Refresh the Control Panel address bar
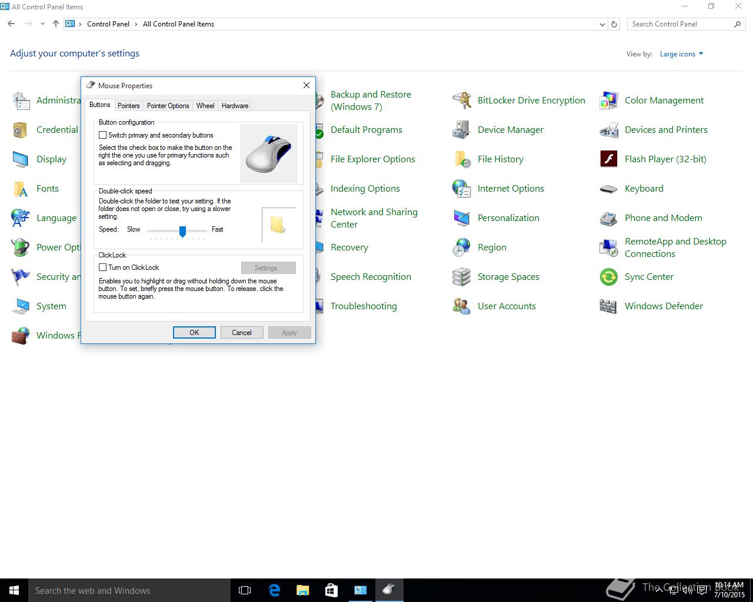This screenshot has height=602, width=753. pyautogui.click(x=614, y=24)
